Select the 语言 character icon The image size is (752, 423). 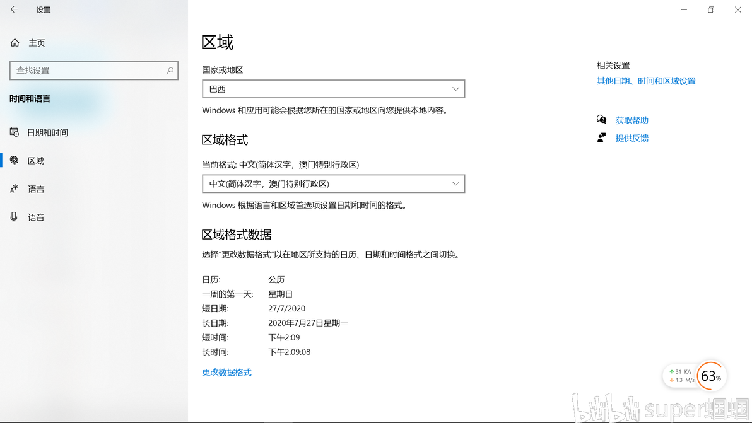[15, 188]
